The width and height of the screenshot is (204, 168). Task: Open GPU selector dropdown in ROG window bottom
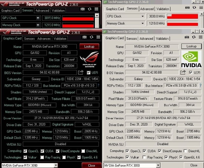[x=56, y=165]
